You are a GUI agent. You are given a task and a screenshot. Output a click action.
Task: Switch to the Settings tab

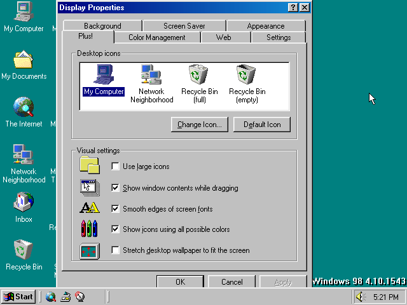279,37
